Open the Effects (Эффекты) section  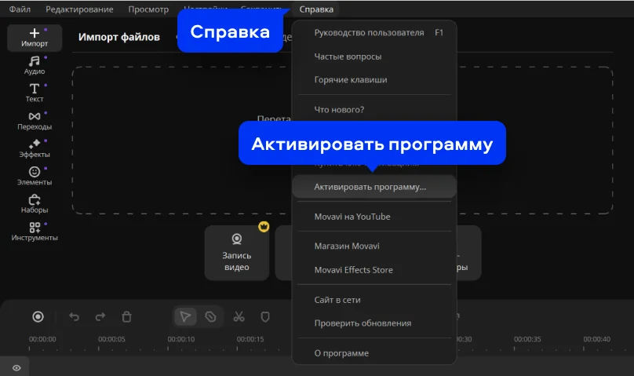click(x=35, y=148)
